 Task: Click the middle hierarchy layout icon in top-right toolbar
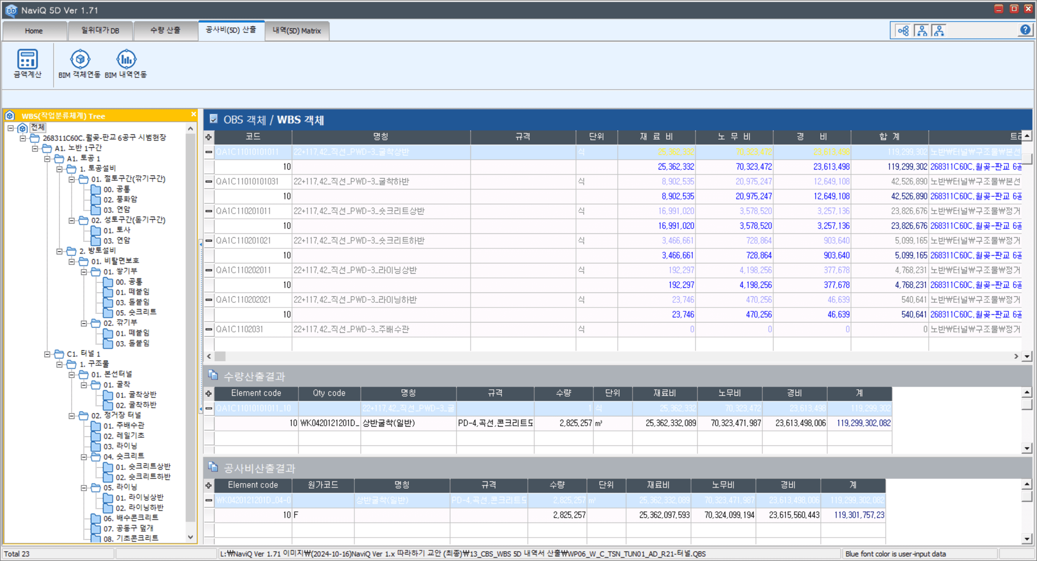pos(922,31)
